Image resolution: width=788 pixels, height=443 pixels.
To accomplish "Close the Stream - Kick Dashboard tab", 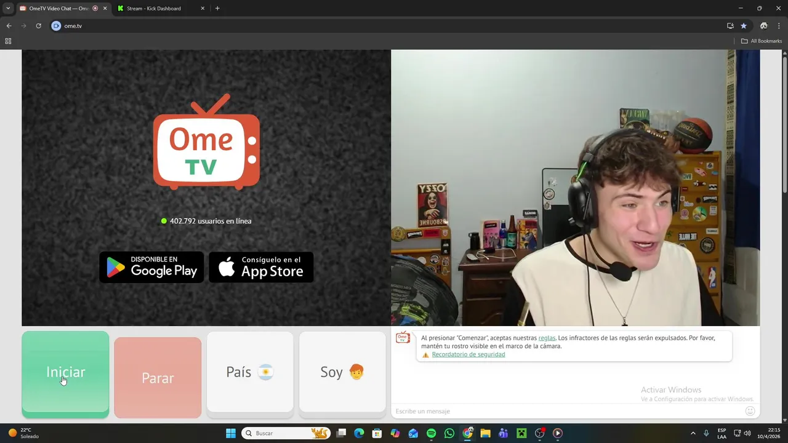I will pos(203,8).
